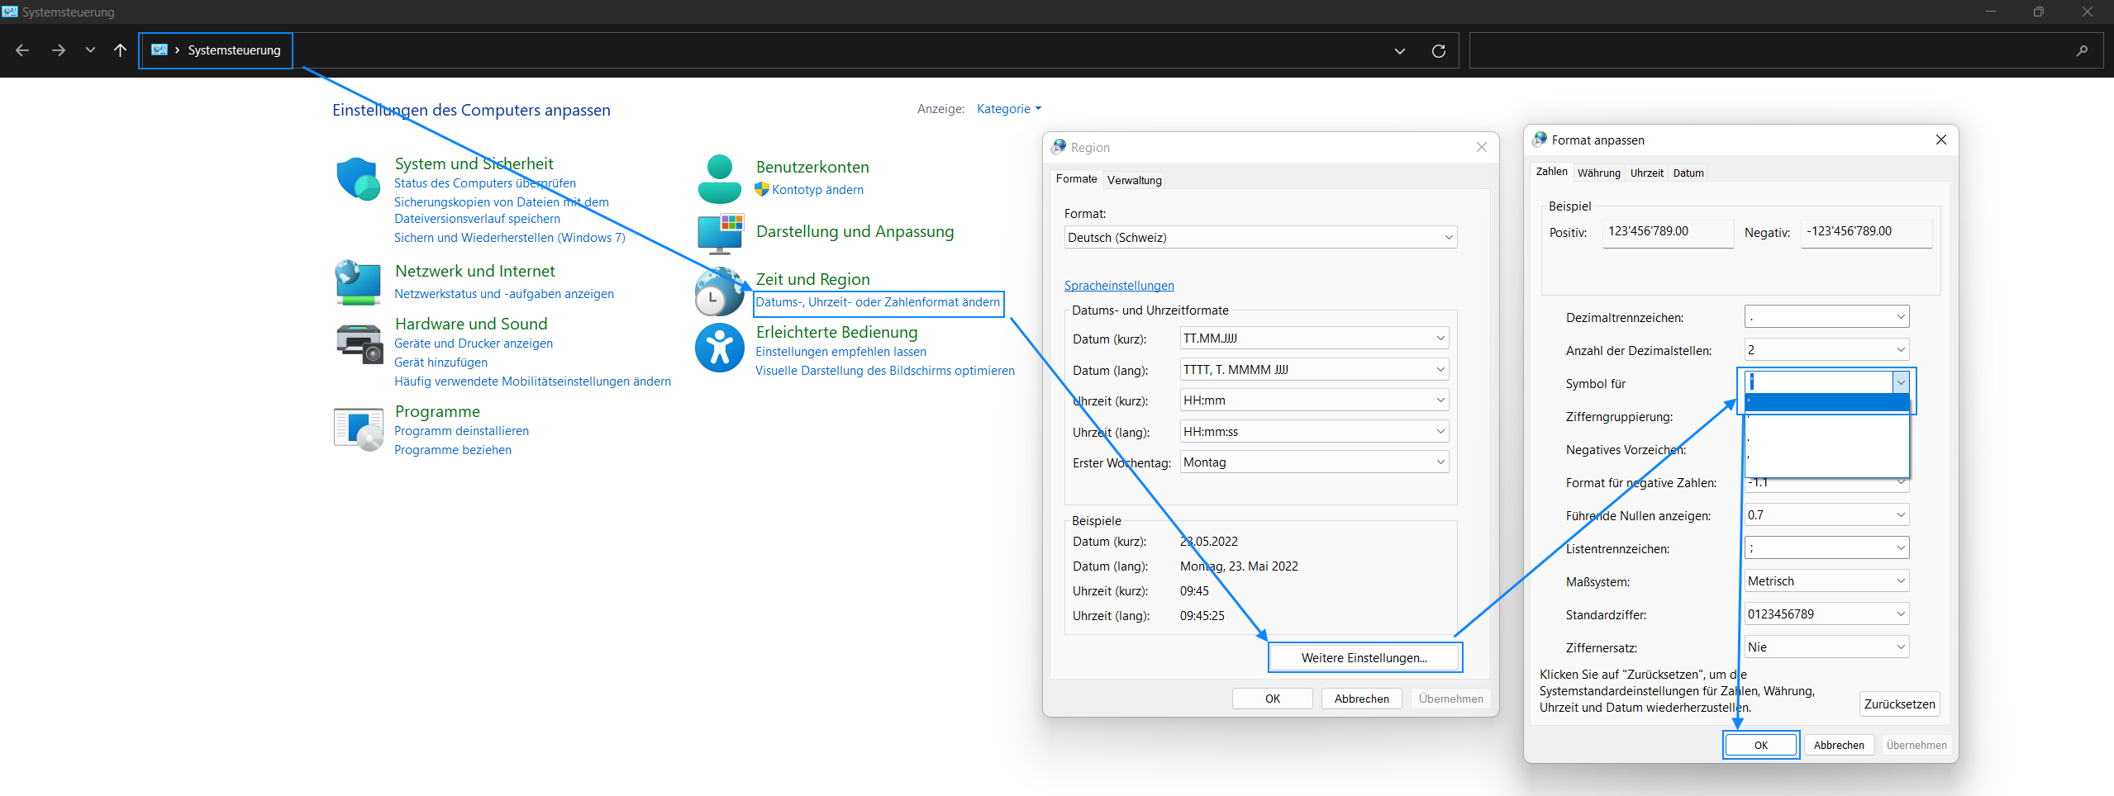Click Abbrechen in the Region dialog
The height and width of the screenshot is (796, 2114).
[x=1361, y=699]
